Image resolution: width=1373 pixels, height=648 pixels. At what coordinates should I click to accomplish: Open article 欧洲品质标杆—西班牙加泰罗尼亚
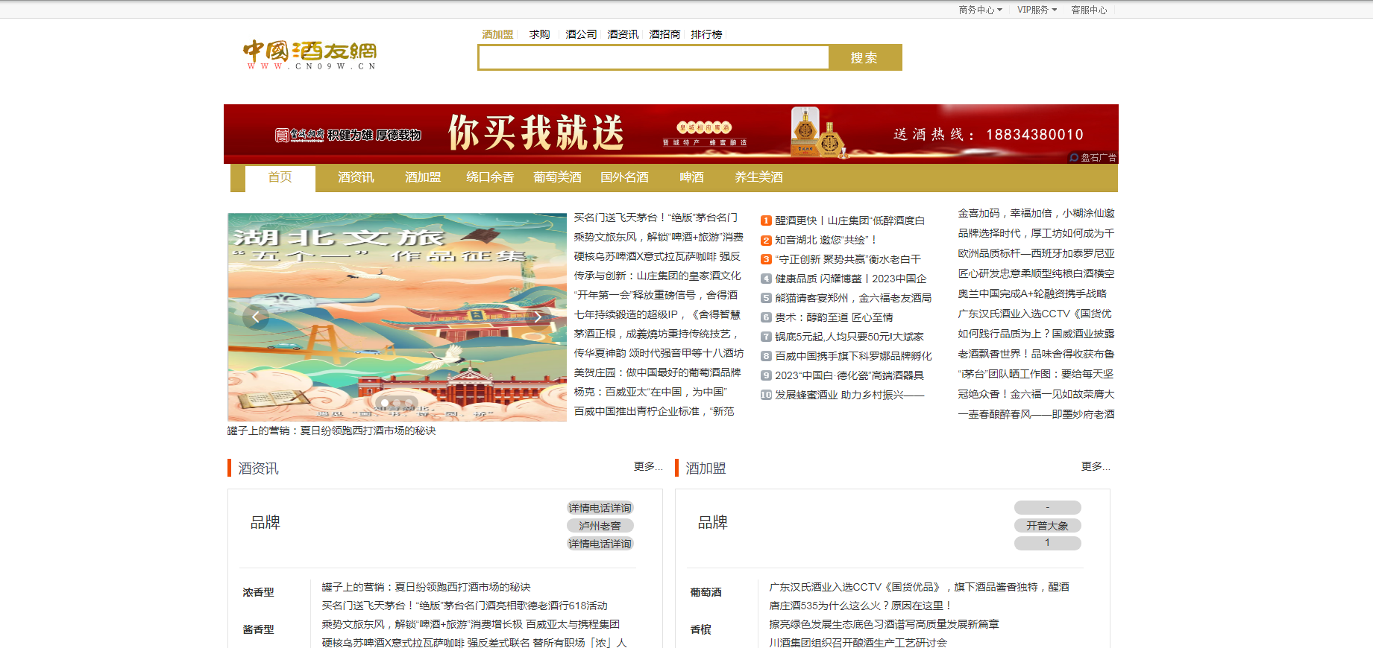point(1036,253)
